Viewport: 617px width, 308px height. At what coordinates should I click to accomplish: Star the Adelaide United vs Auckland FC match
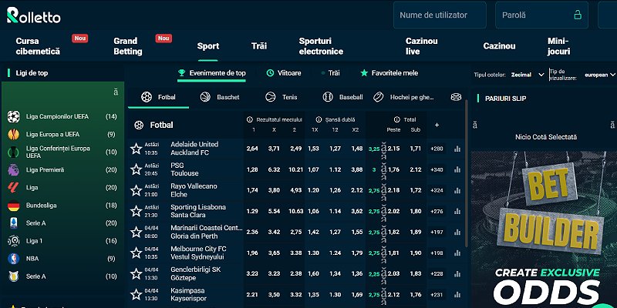[x=137, y=149]
